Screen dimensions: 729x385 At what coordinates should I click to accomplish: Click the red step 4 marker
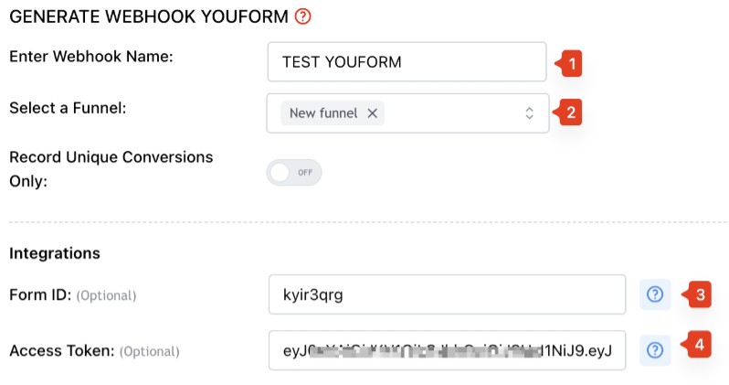pos(696,345)
